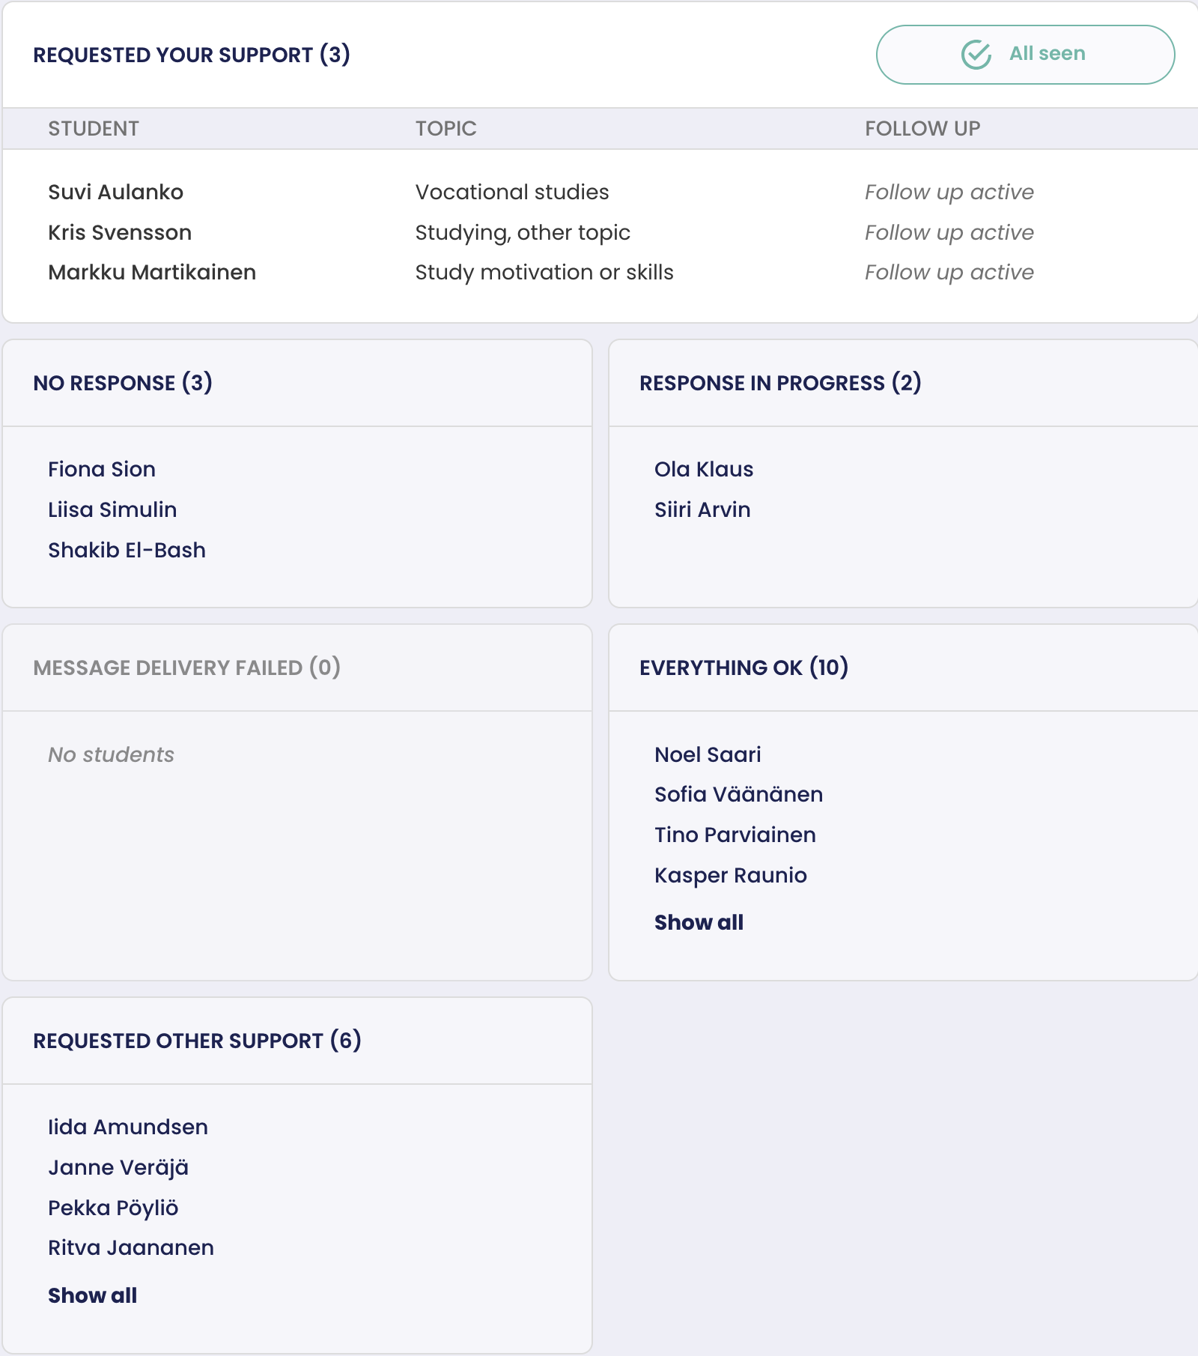The height and width of the screenshot is (1356, 1198).
Task: Show all Everything OK students
Action: (x=699, y=922)
